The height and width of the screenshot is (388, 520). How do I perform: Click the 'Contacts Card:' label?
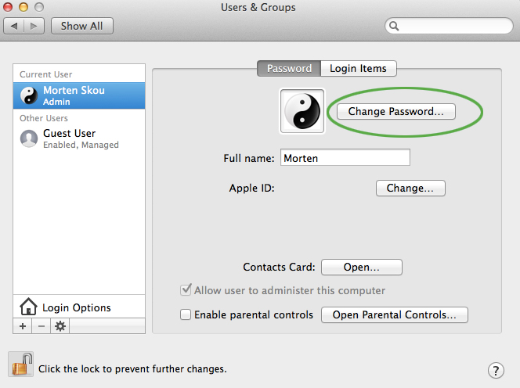click(x=279, y=267)
